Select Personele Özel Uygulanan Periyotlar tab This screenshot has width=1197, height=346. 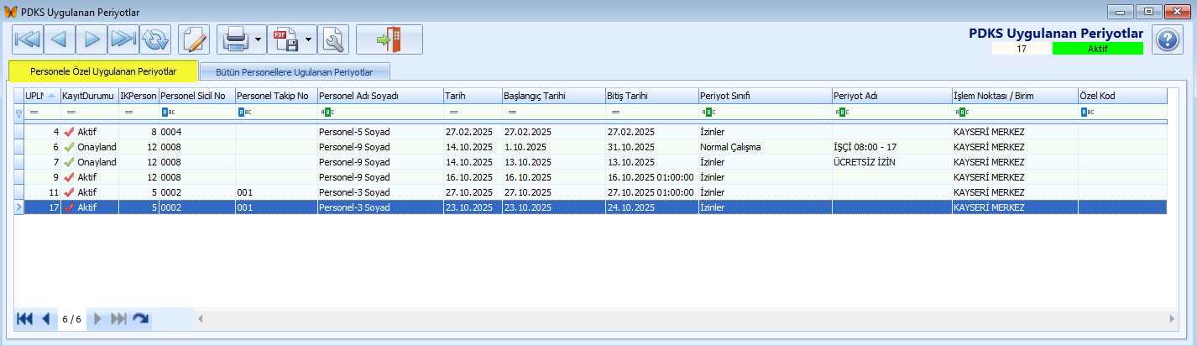102,71
